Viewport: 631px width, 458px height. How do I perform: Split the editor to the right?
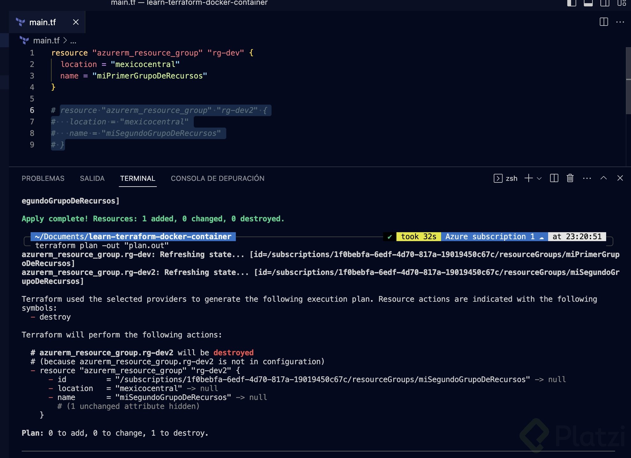click(x=604, y=22)
